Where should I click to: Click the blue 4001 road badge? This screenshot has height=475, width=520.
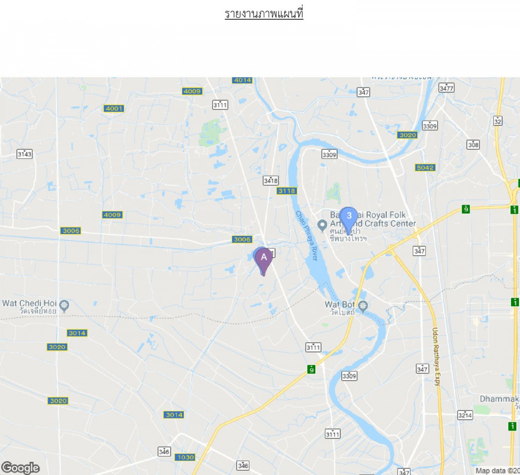coord(114,109)
